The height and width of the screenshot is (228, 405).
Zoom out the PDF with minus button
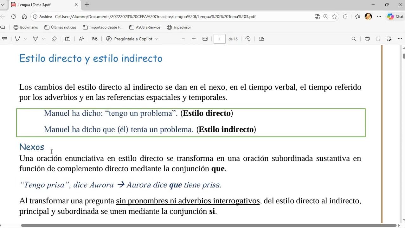[x=183, y=39]
